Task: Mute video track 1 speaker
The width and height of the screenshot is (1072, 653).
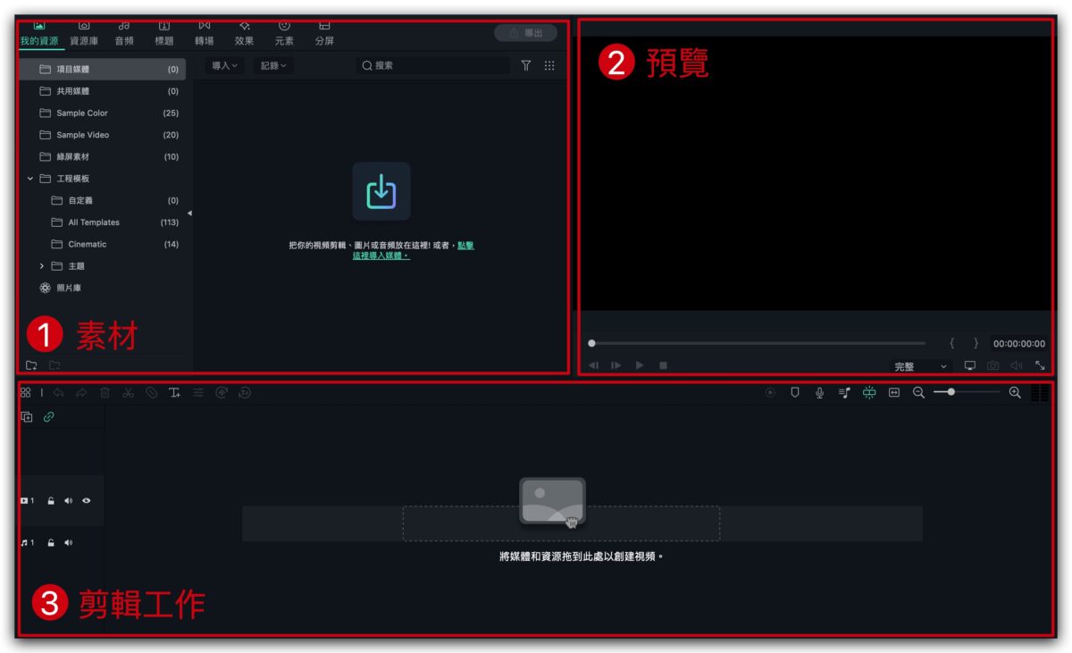Action: coord(69,501)
